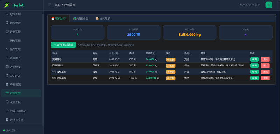Viewport: 280px width, 134px height.
Task: Click the 2500 亩 planned area card
Action: pos(134,32)
